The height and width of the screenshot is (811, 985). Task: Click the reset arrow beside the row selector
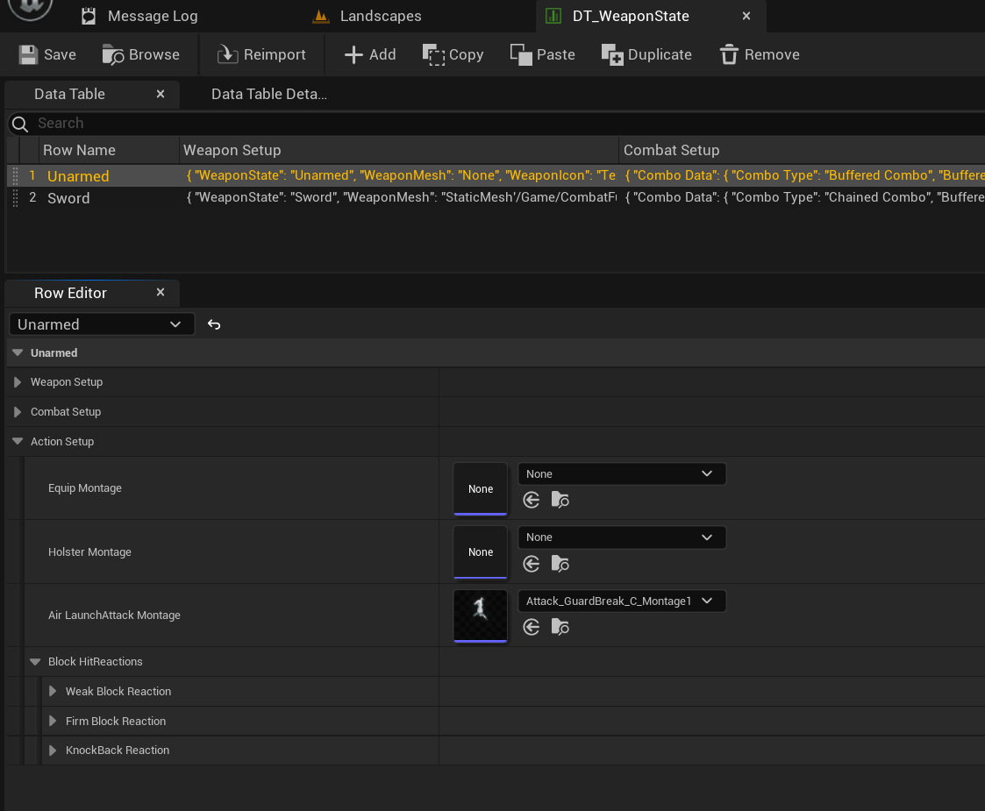pyautogui.click(x=214, y=324)
